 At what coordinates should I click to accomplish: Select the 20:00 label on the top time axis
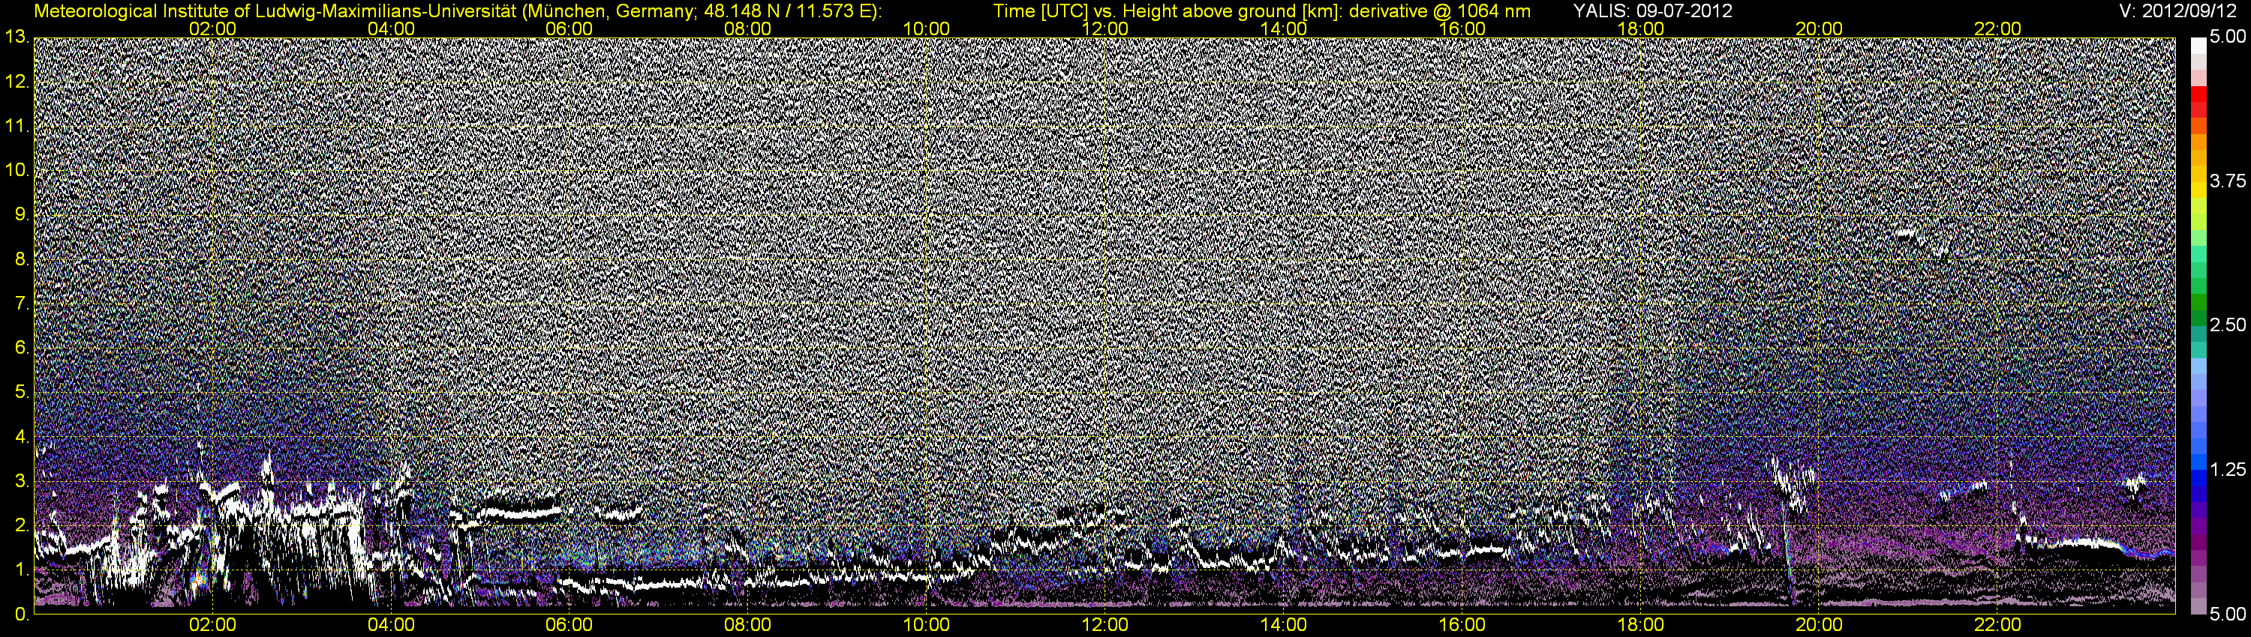[1820, 28]
